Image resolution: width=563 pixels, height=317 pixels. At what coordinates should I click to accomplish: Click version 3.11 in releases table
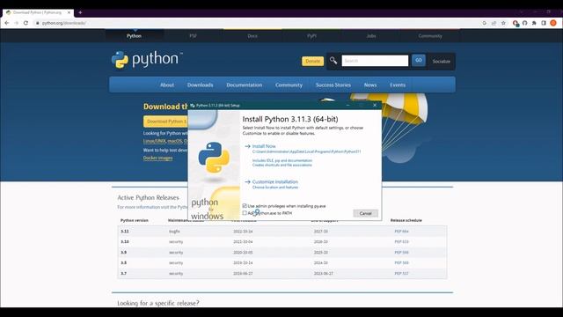coord(125,232)
